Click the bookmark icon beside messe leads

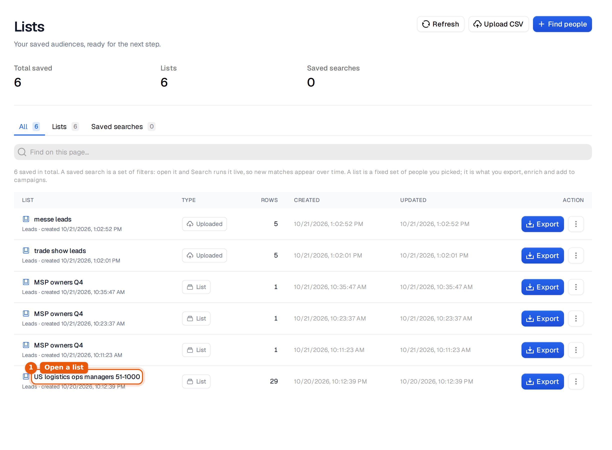(x=26, y=219)
